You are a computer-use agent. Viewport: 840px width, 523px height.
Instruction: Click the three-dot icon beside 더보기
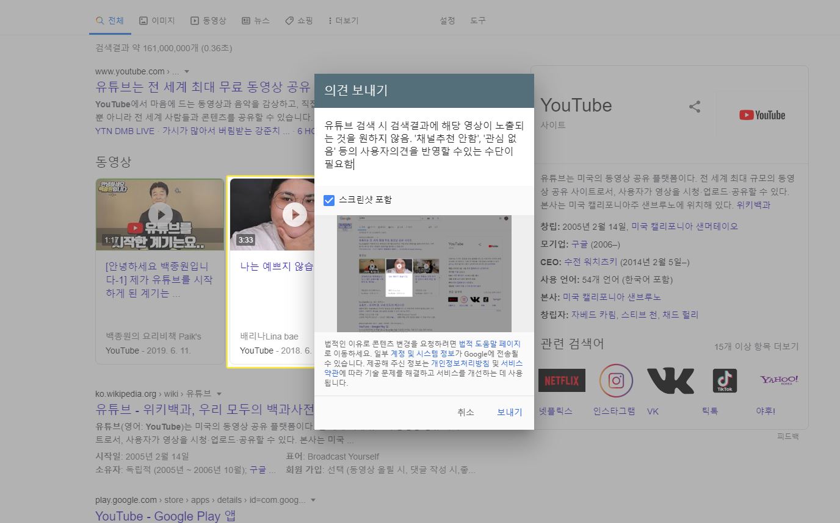click(x=330, y=20)
